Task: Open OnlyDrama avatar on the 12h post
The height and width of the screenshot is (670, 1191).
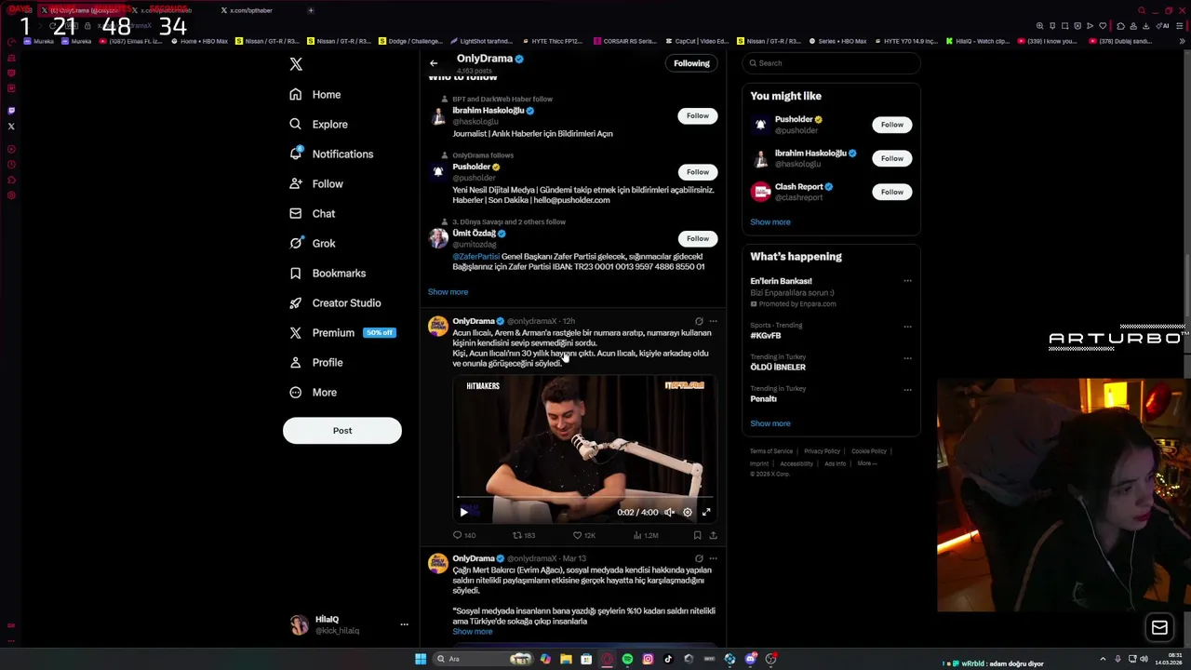Action: (x=437, y=326)
